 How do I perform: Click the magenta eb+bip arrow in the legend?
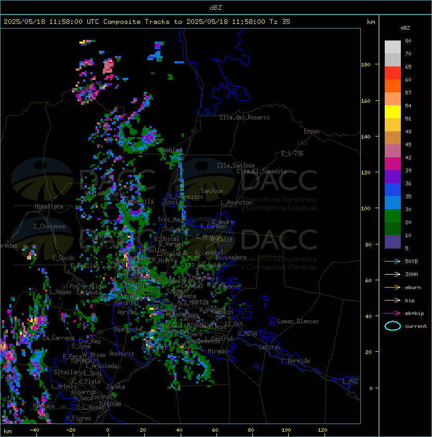pyautogui.click(x=393, y=313)
